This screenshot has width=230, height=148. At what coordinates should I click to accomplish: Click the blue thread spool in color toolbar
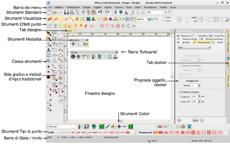189,127
